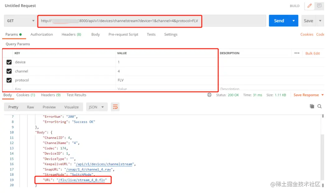Screen dimensions: 326x193
Task: Click the BUILD button
Action: [295, 6]
